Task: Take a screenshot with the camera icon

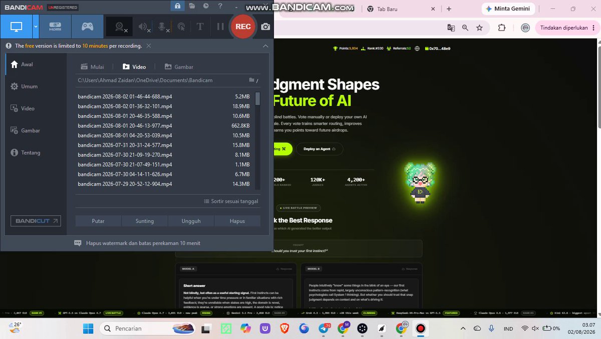Action: point(266,27)
